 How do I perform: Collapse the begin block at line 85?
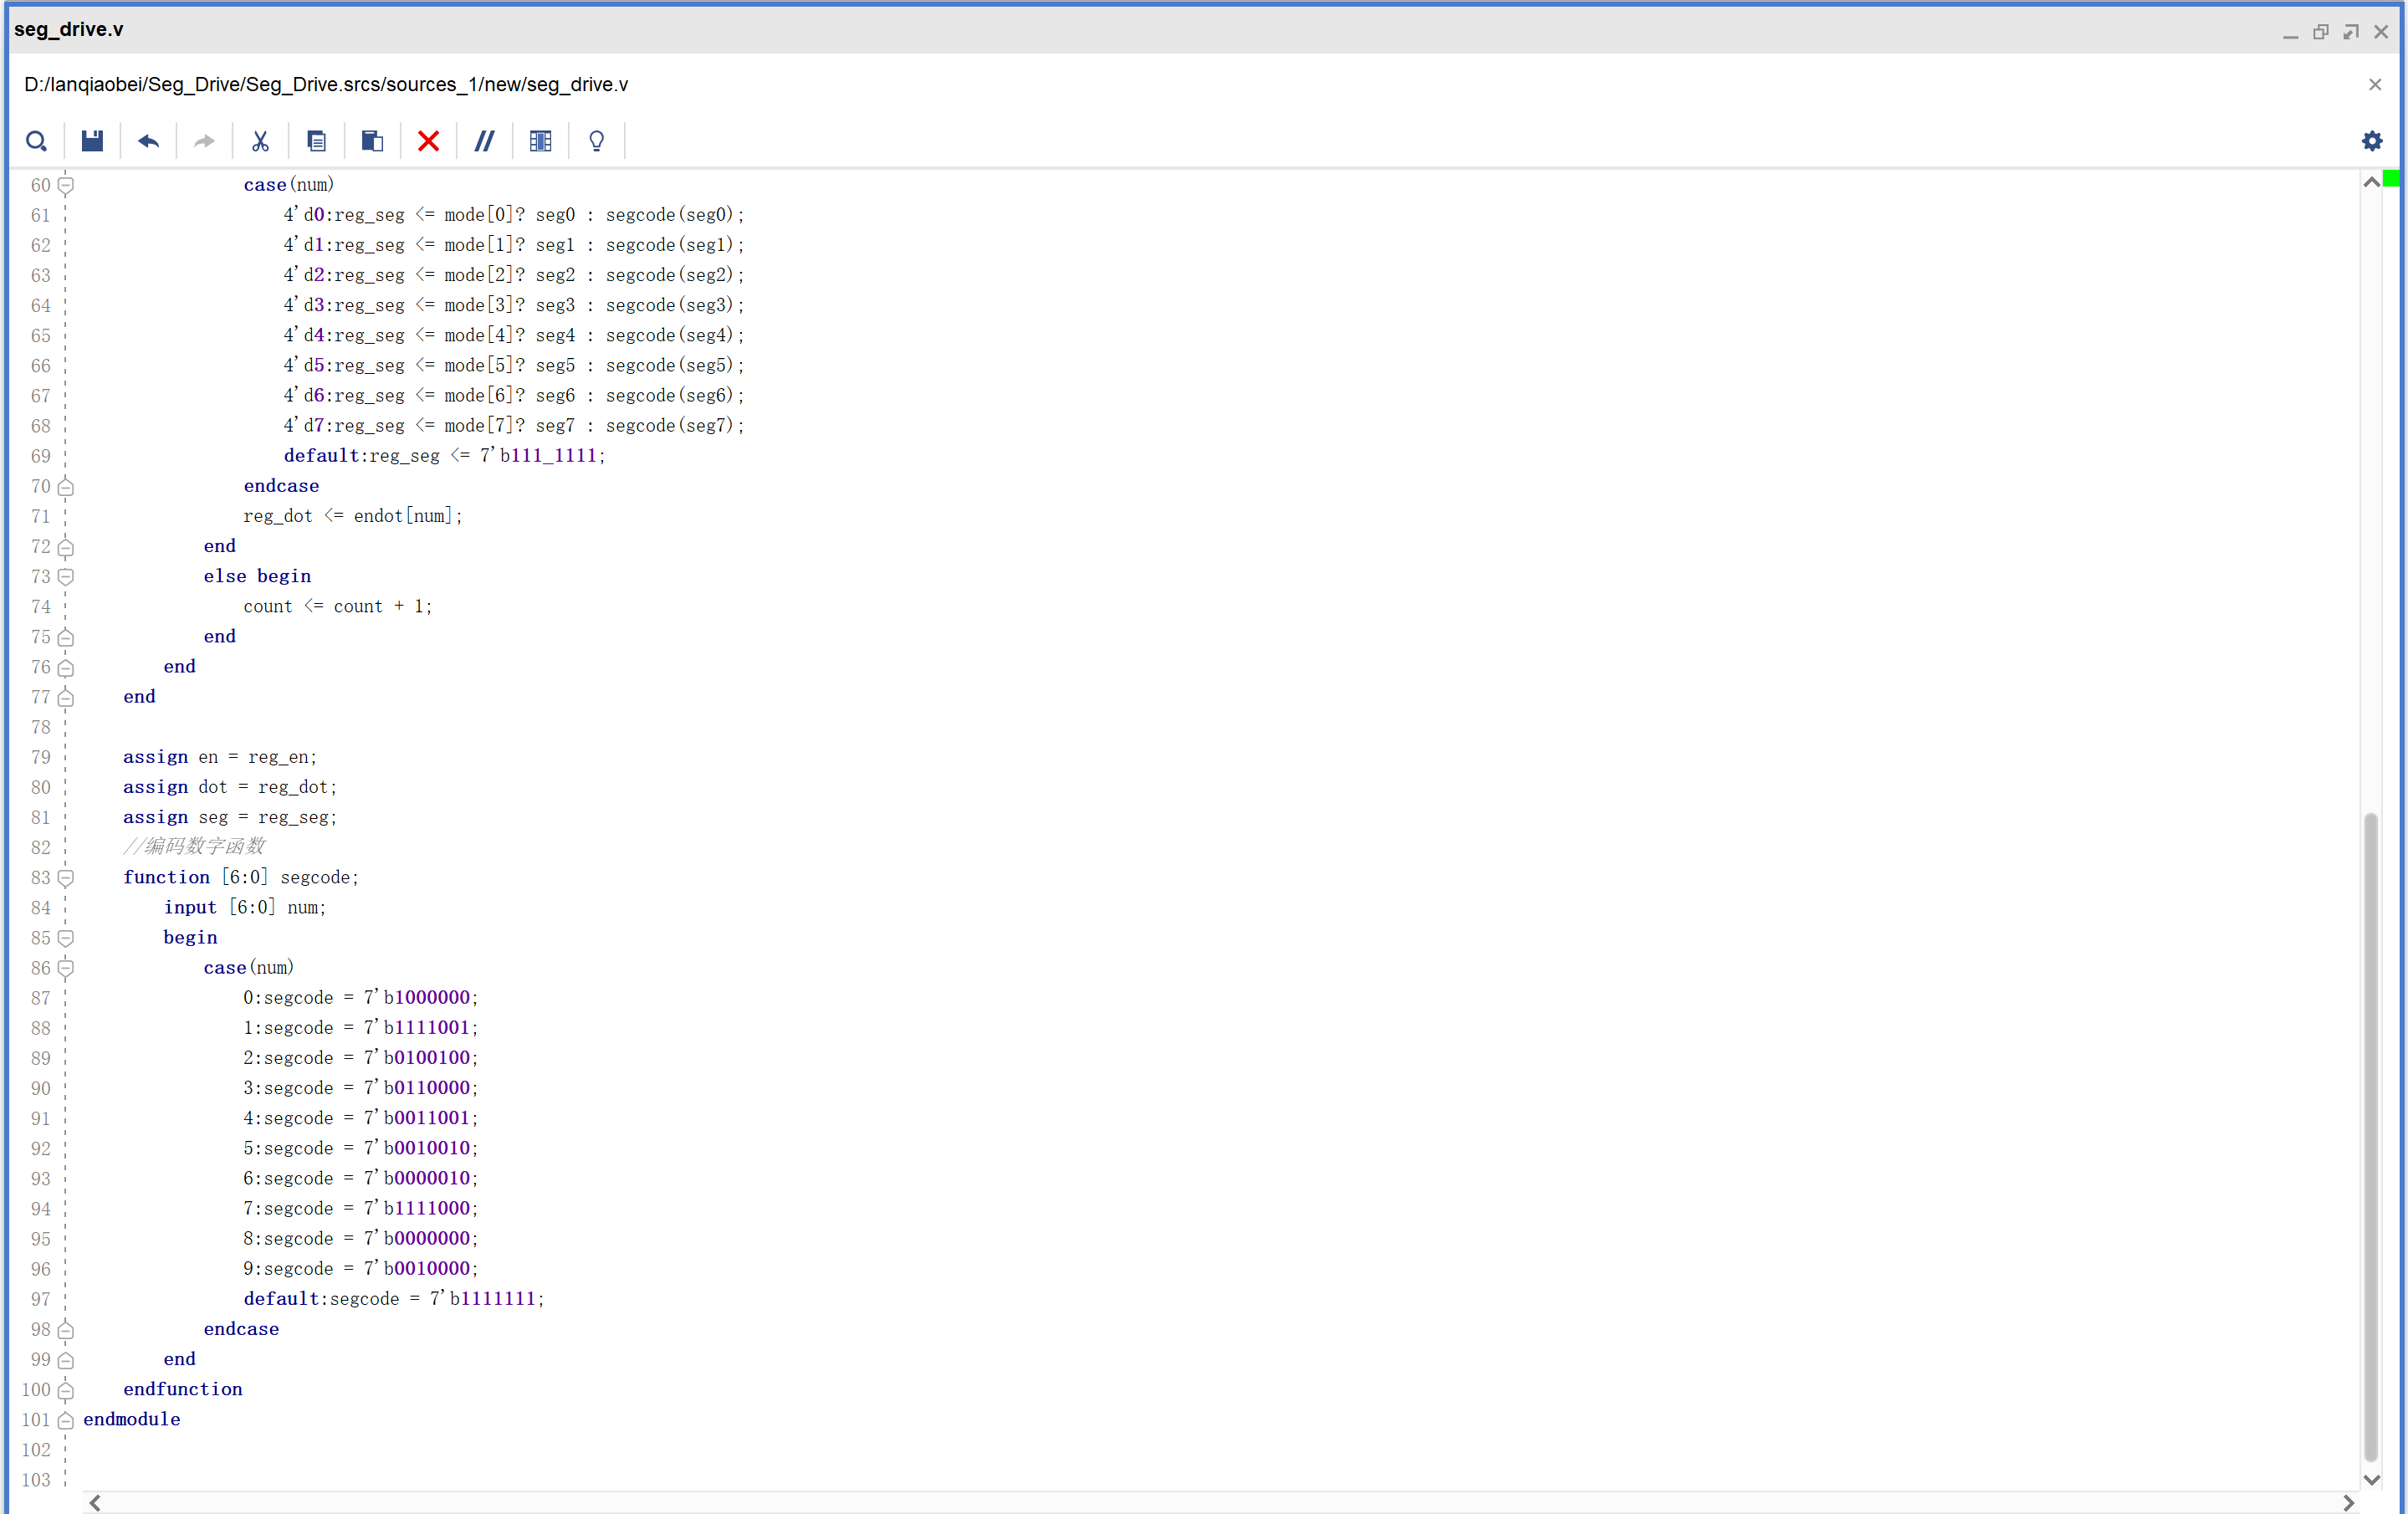pos(66,937)
